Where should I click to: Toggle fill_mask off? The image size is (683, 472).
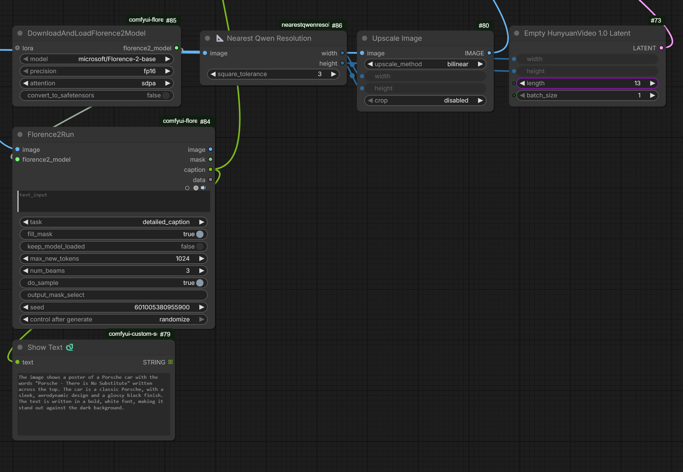click(x=200, y=234)
